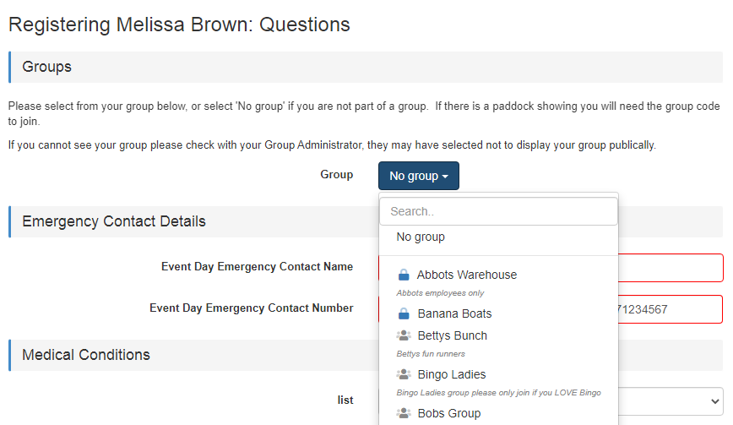Click the Emergency Contact Number field

(x=671, y=309)
